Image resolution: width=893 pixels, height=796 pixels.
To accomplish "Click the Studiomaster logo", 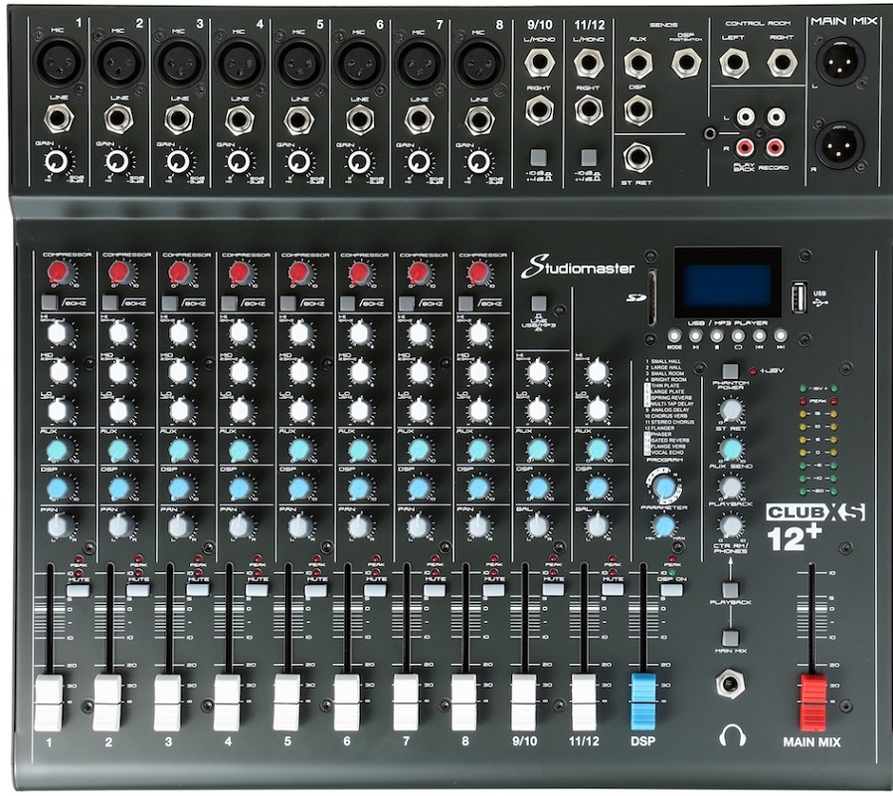I will click(578, 268).
